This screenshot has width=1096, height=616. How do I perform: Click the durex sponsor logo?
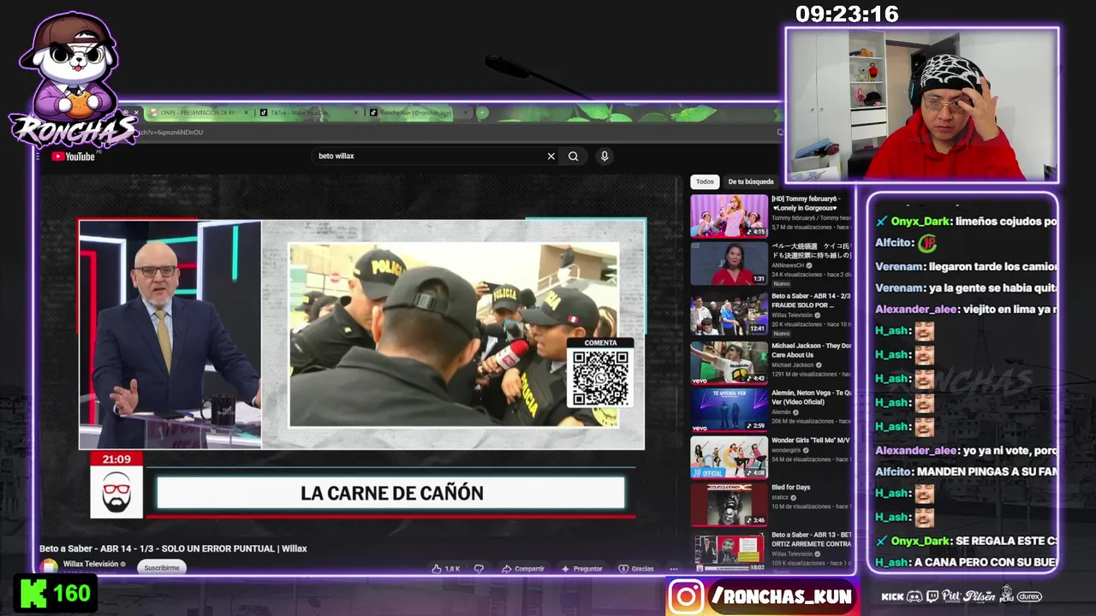[1030, 596]
